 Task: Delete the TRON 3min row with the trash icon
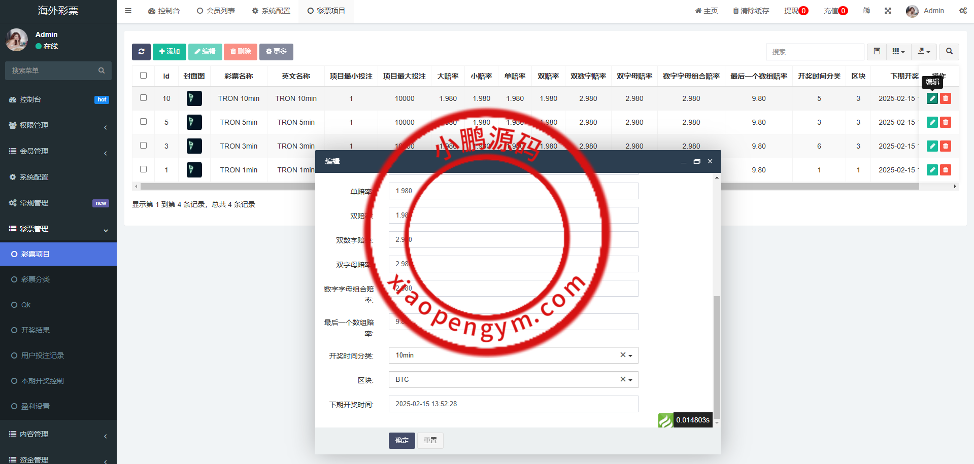pyautogui.click(x=945, y=146)
